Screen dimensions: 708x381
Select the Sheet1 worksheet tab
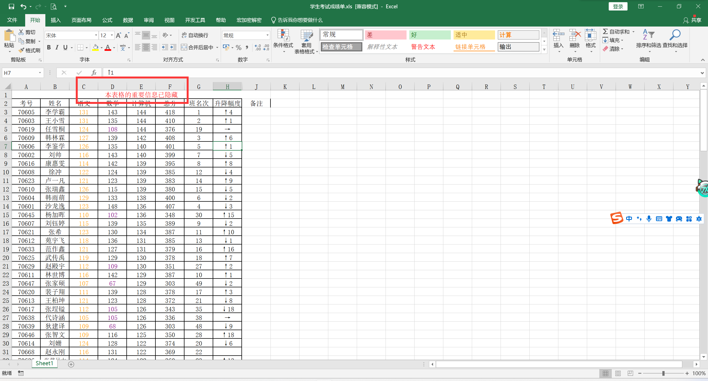click(x=44, y=363)
